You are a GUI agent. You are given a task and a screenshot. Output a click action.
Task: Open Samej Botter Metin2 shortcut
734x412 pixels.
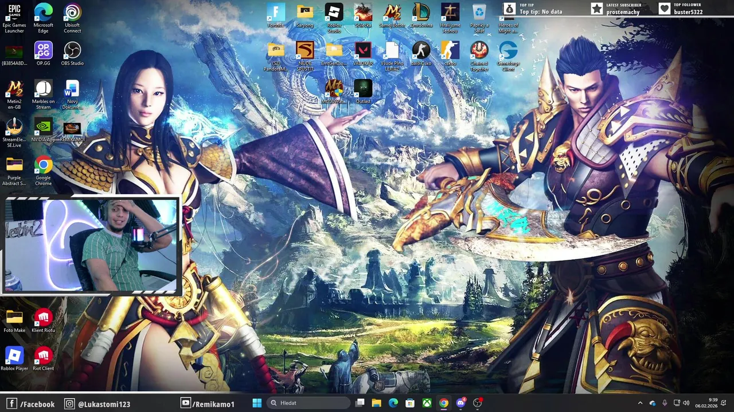pos(392,15)
